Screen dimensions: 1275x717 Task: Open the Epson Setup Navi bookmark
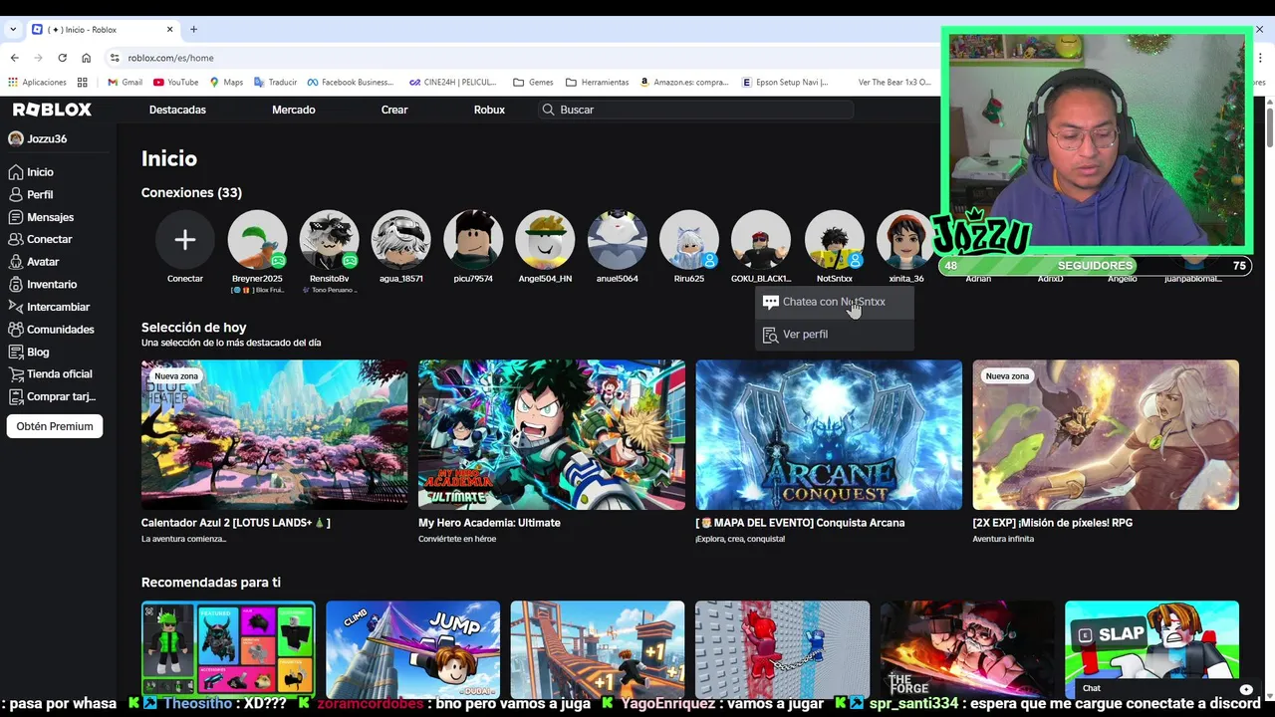786,82
